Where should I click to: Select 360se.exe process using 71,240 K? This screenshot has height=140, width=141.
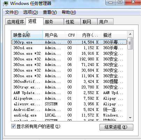pyautogui.click(x=69, y=65)
